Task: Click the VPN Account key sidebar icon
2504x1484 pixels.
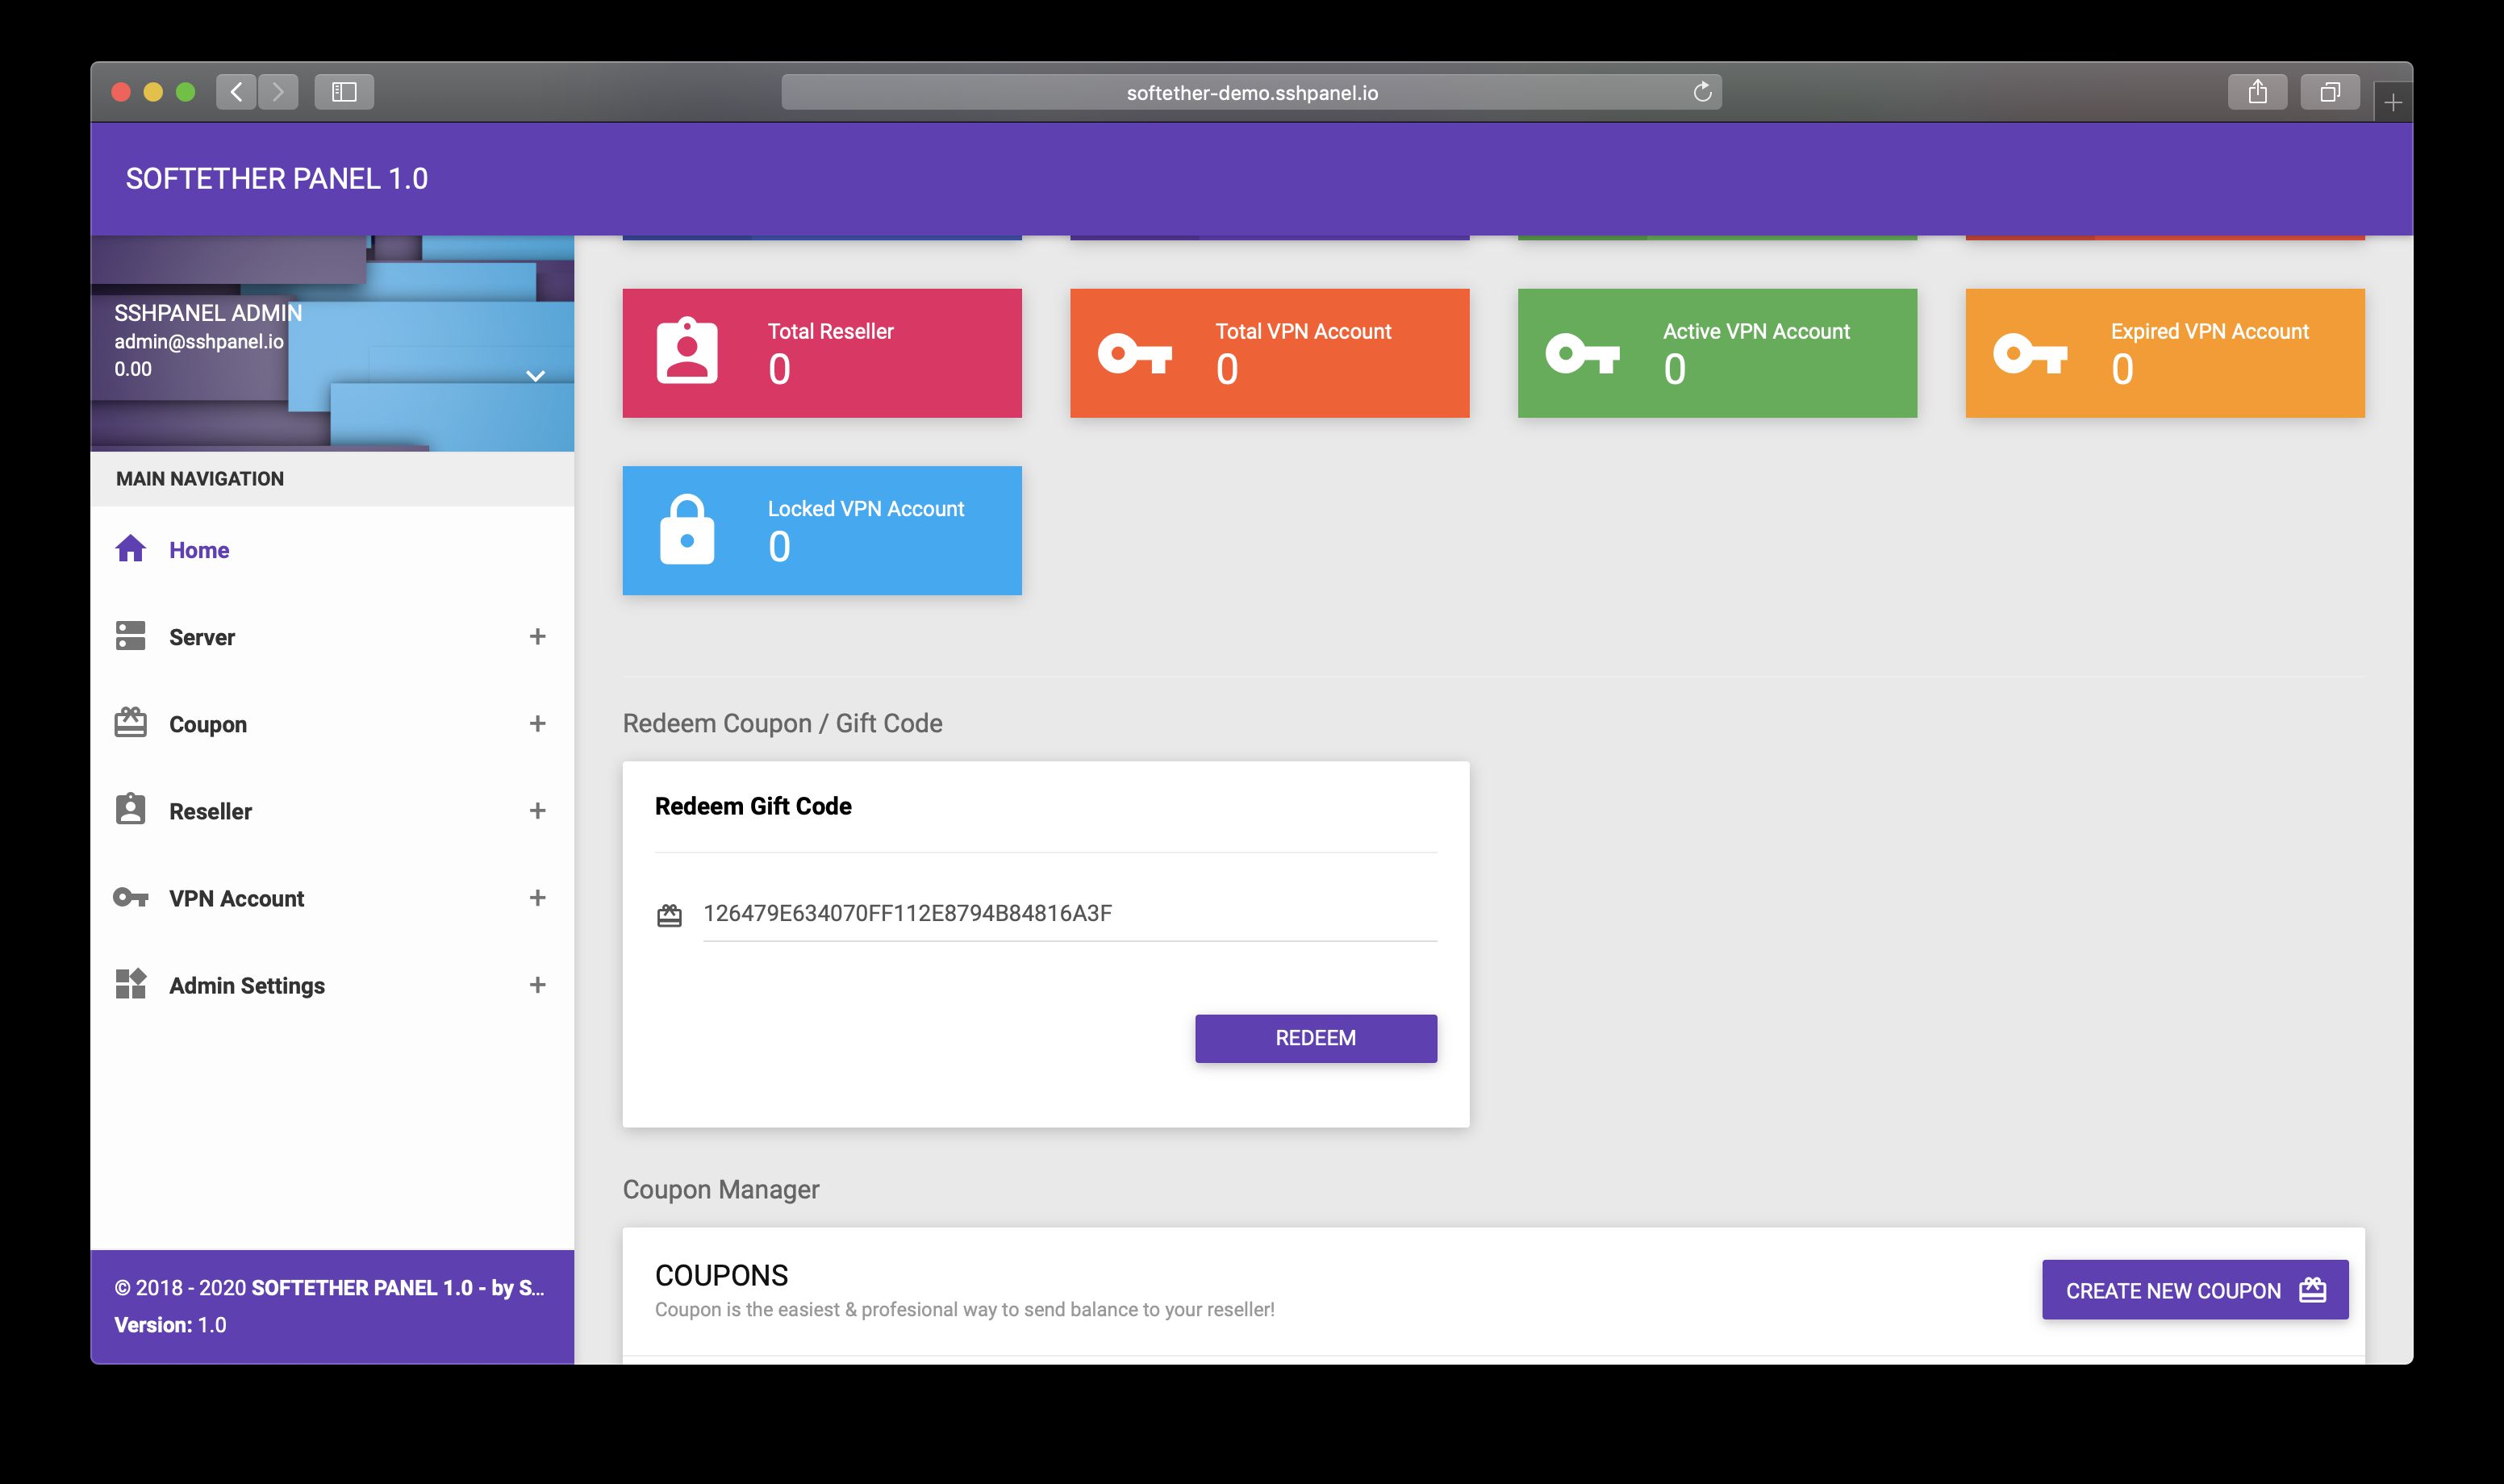Action: click(130, 897)
